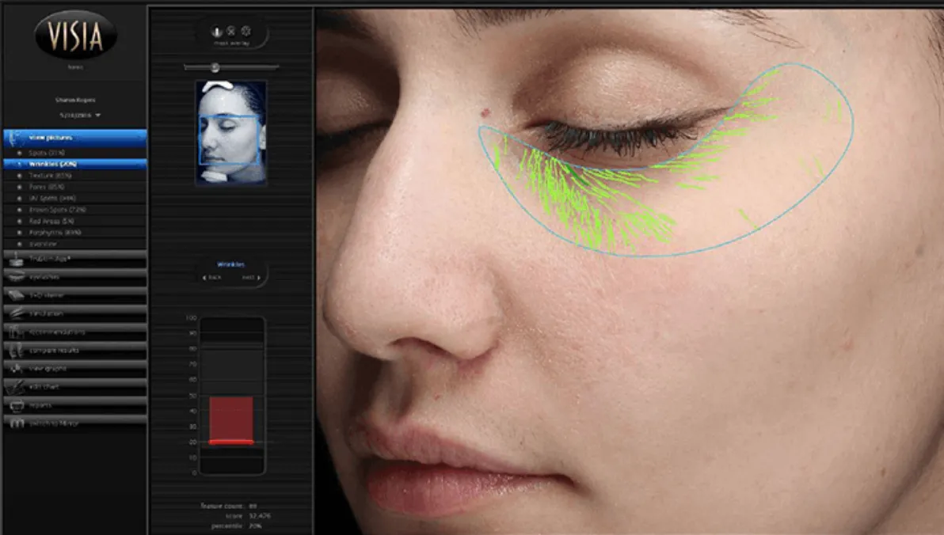The width and height of the screenshot is (944, 535).
Task: Select Brown Spots in the picture list
Action: click(x=57, y=210)
